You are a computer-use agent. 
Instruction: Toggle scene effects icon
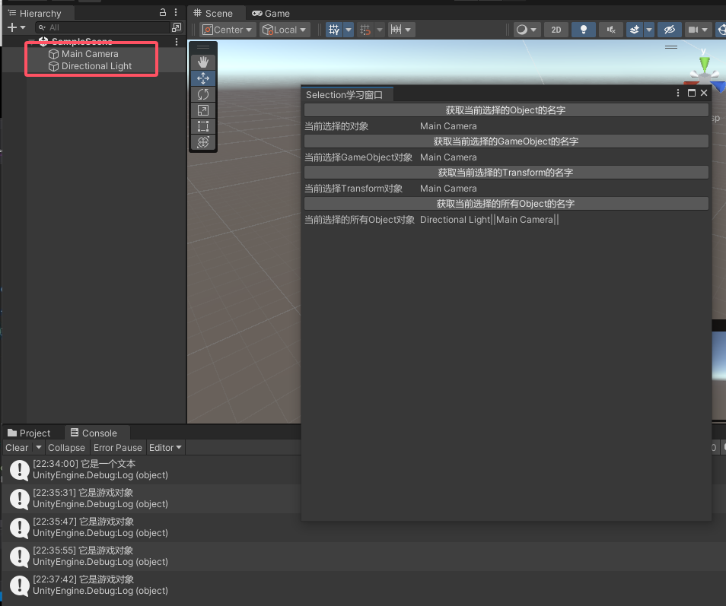pyautogui.click(x=635, y=30)
